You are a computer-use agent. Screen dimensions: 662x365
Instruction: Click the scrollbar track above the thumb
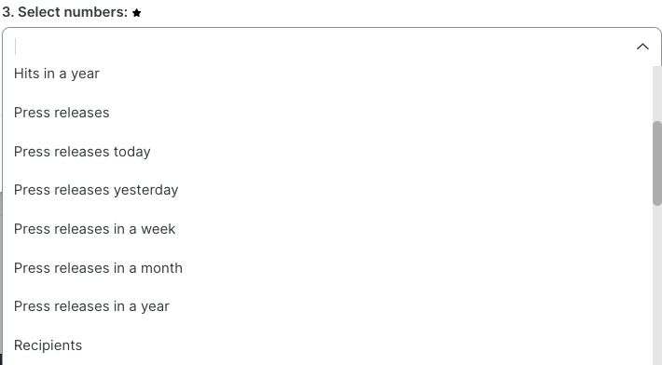click(657, 93)
